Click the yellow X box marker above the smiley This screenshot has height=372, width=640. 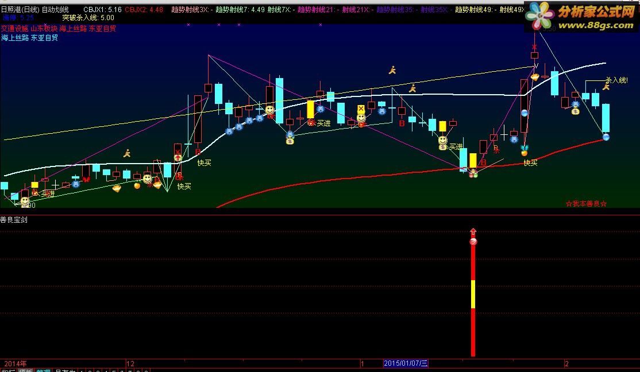click(x=361, y=109)
